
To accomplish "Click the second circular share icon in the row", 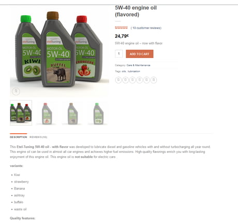I will (125, 80).
